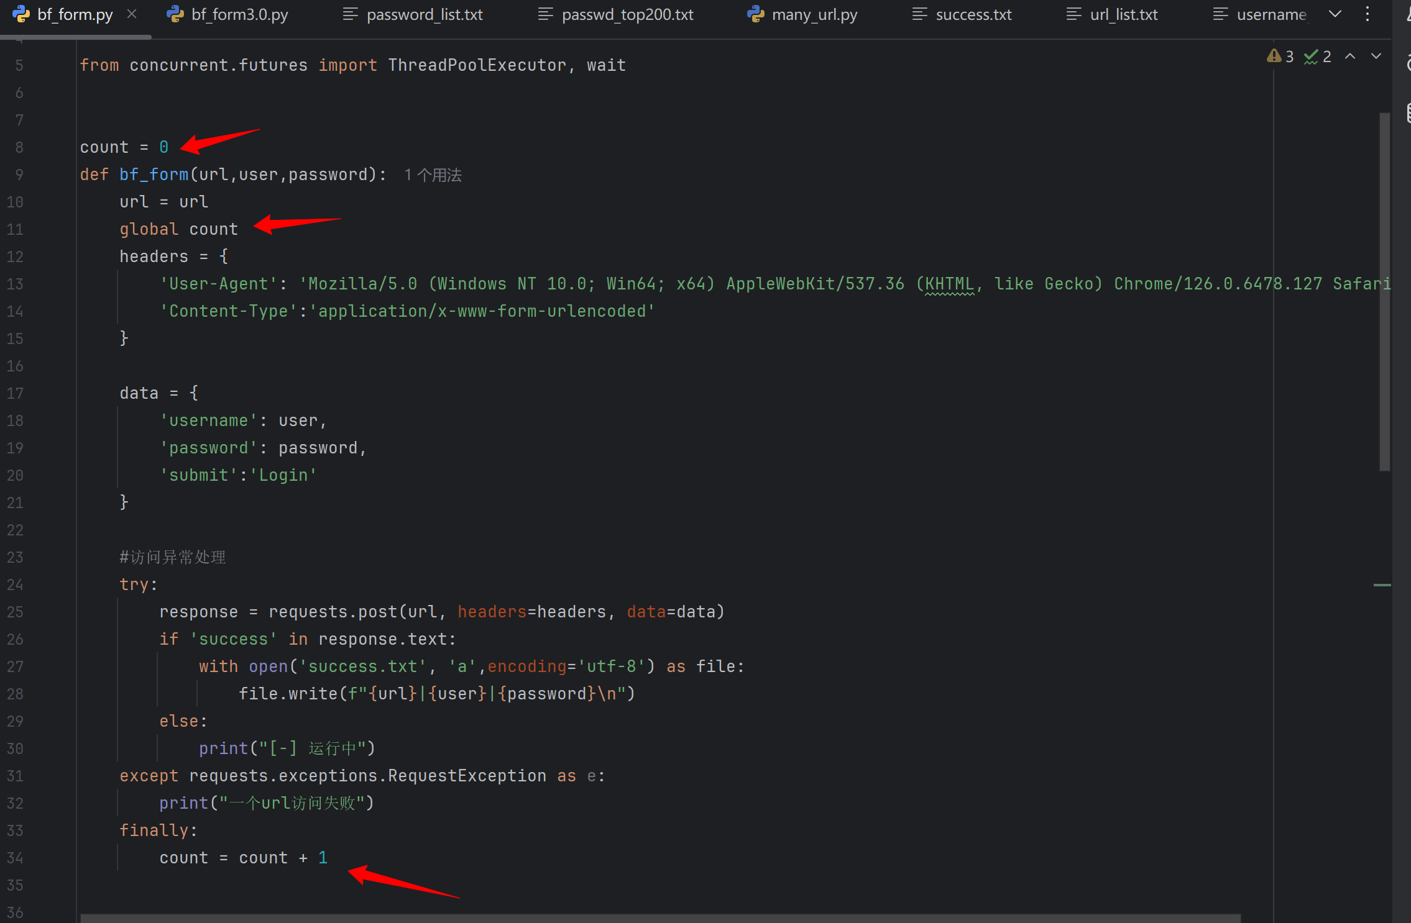Viewport: 1411px width, 923px height.
Task: Click the '1 个用法' usages hint link
Action: 433,175
